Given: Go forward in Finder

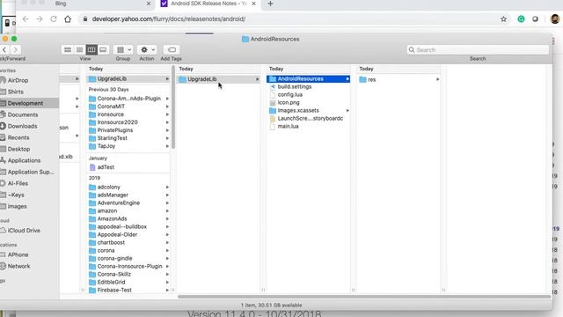Looking at the screenshot, I should click(16, 49).
